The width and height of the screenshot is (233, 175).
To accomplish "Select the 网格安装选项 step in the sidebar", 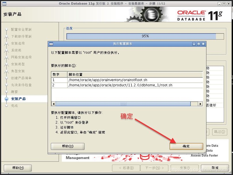I will [x=21, y=57].
